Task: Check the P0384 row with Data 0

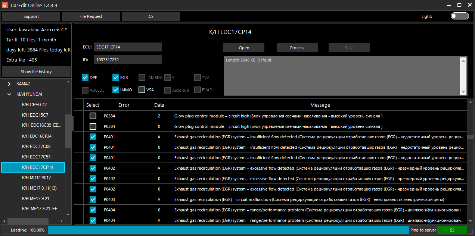Action: tap(93, 126)
